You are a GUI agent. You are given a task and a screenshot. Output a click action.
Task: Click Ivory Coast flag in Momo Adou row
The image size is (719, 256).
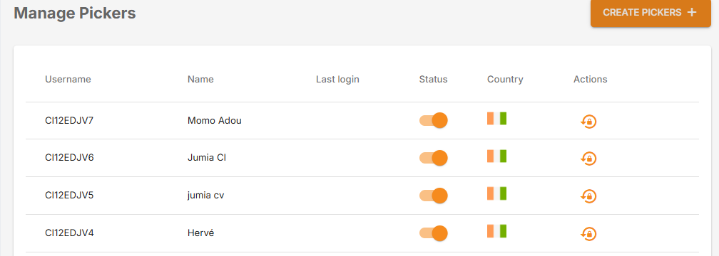[496, 118]
